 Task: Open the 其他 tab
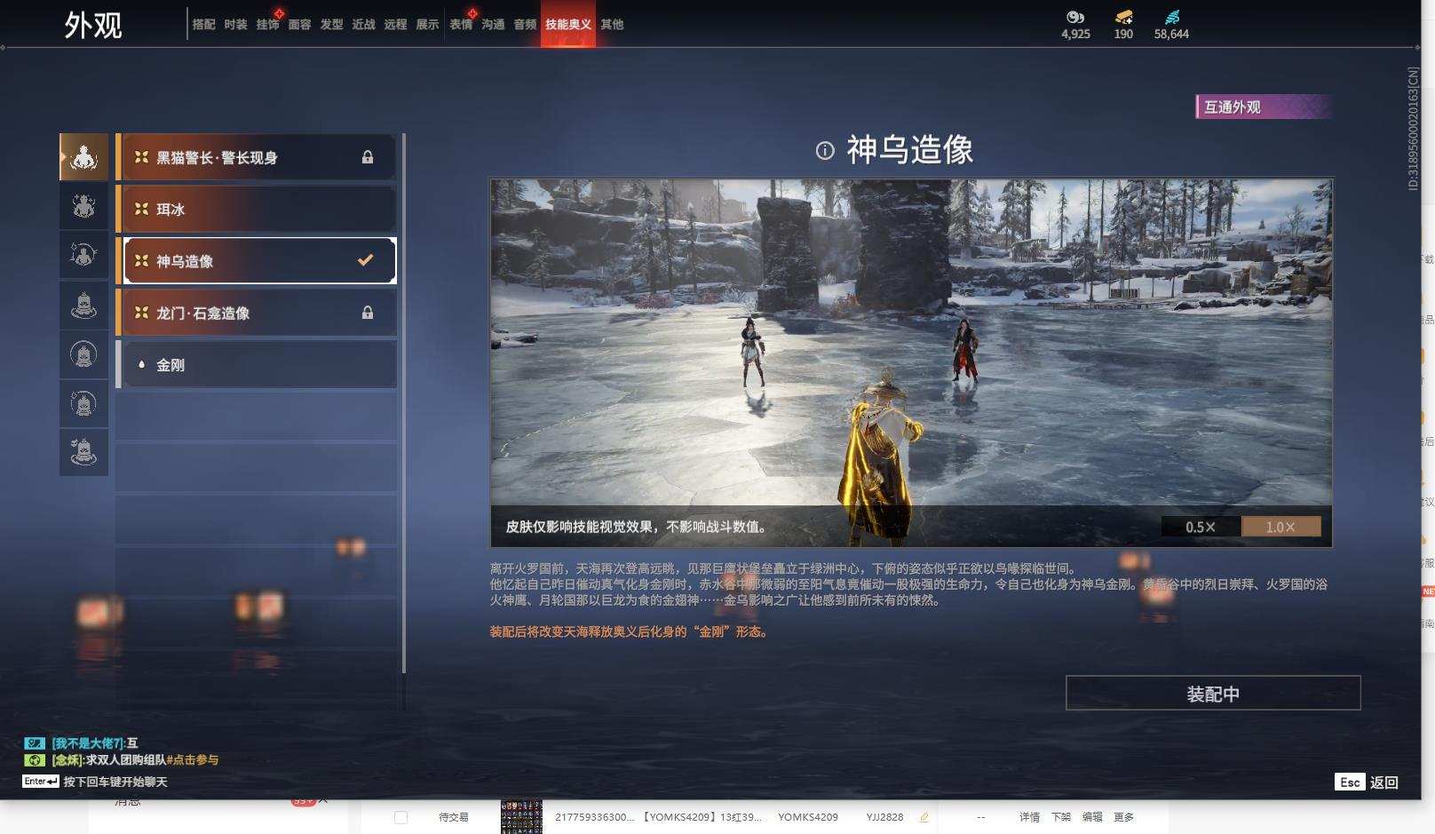[x=612, y=24]
